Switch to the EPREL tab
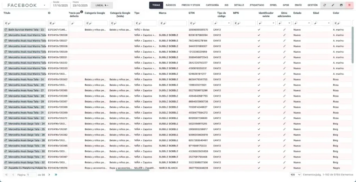Viewport: 356px width, 182px height. (x=273, y=5)
